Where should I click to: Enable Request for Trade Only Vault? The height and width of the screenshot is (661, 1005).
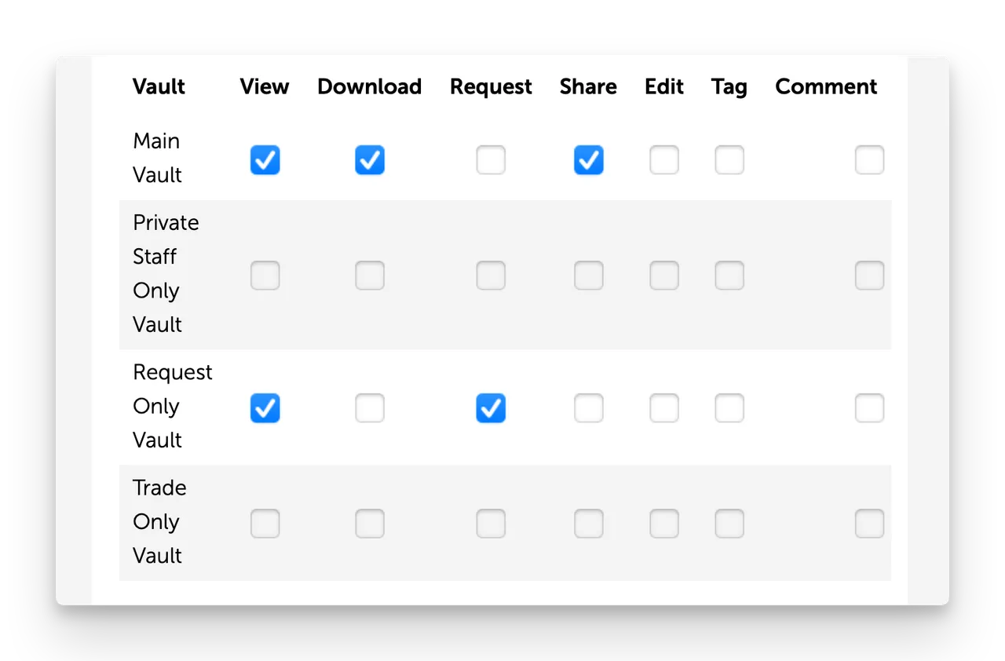point(491,524)
